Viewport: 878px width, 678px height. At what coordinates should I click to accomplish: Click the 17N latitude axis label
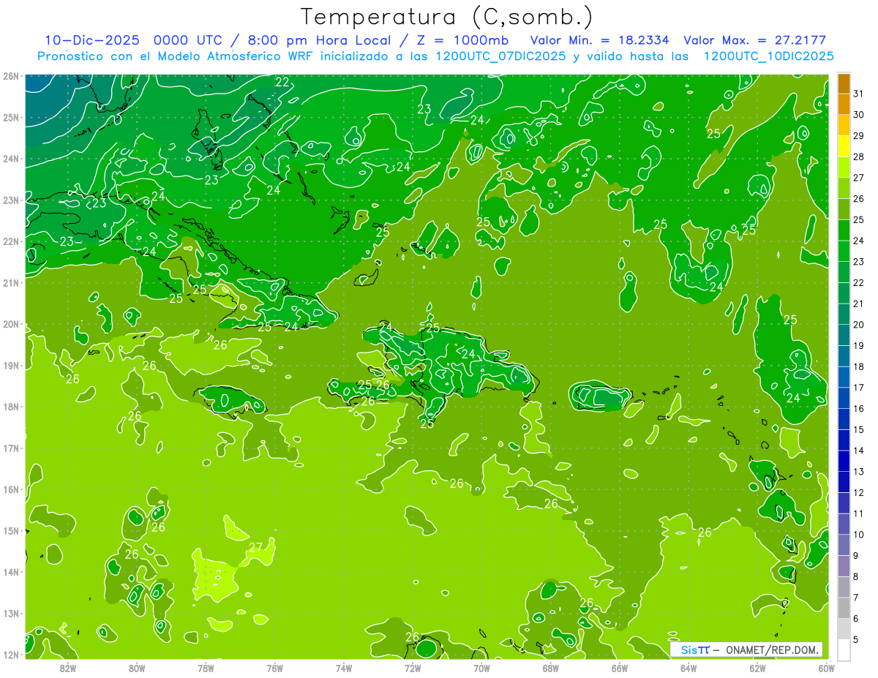[11, 448]
